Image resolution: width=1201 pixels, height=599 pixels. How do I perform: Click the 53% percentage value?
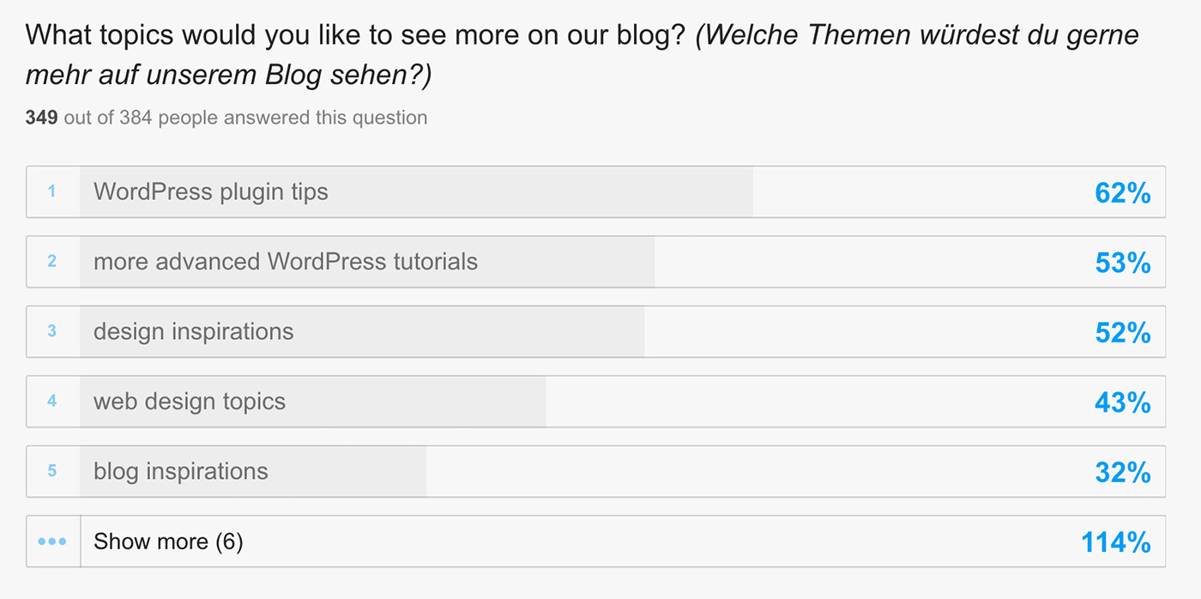click(1122, 263)
